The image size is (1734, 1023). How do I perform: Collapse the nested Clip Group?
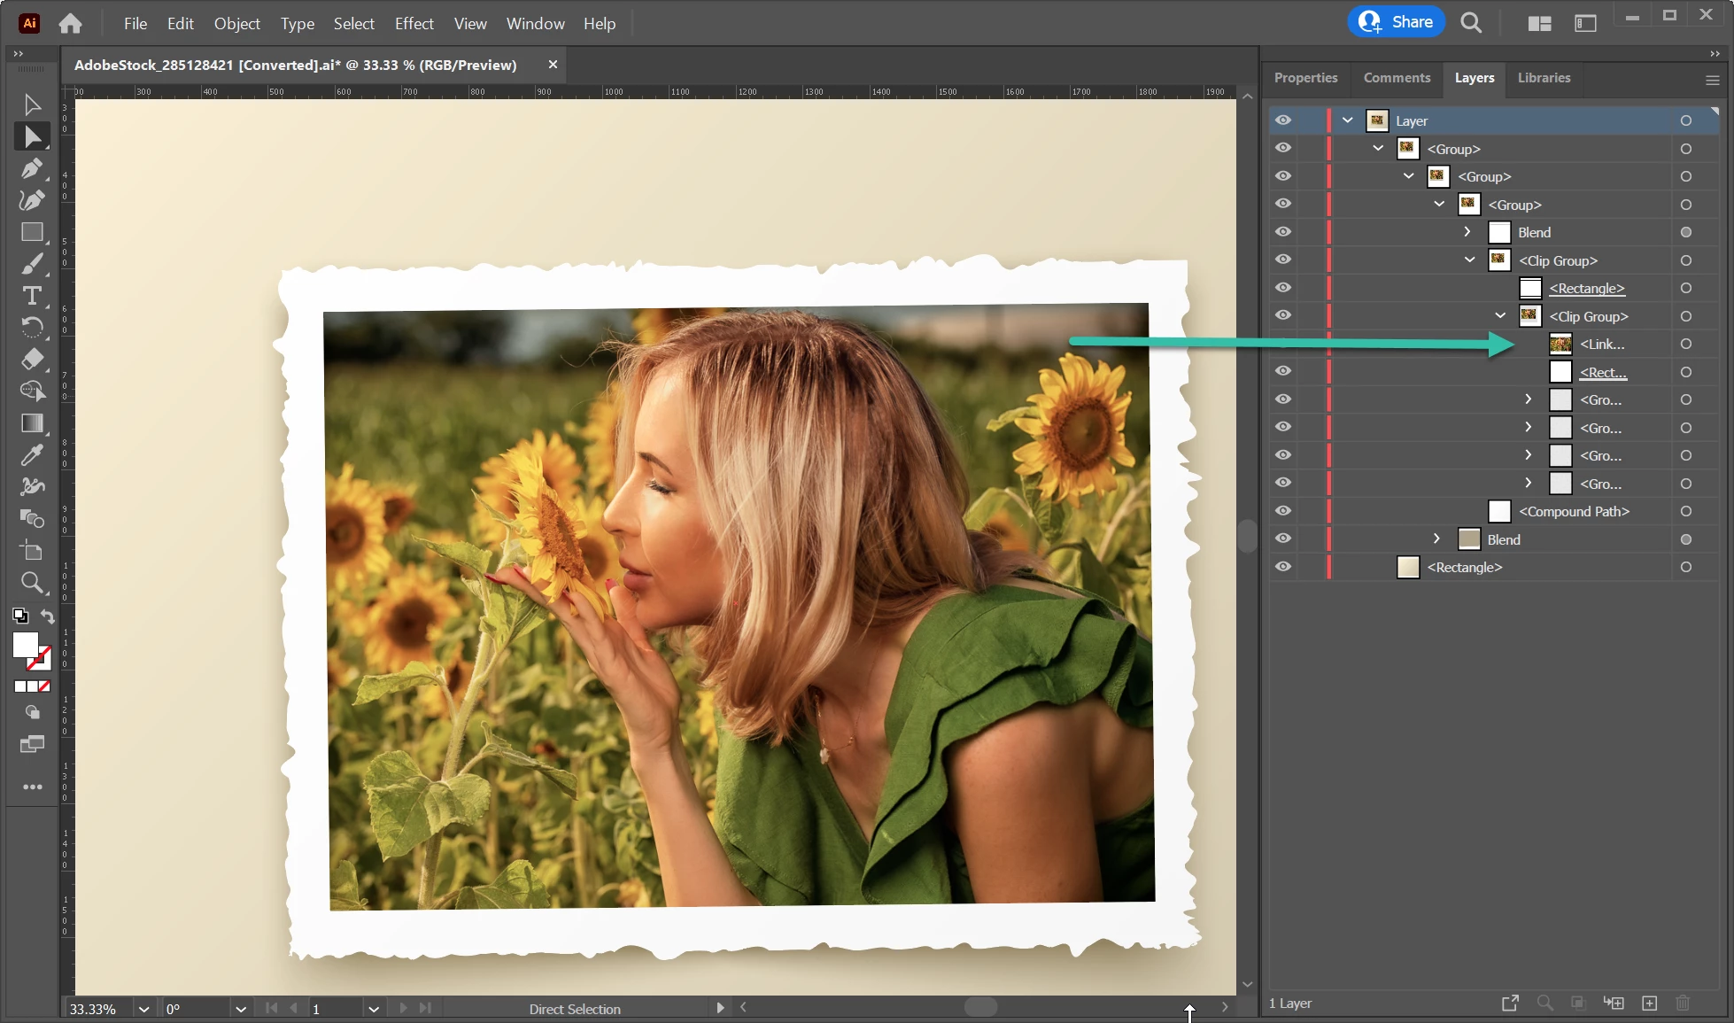(x=1500, y=316)
